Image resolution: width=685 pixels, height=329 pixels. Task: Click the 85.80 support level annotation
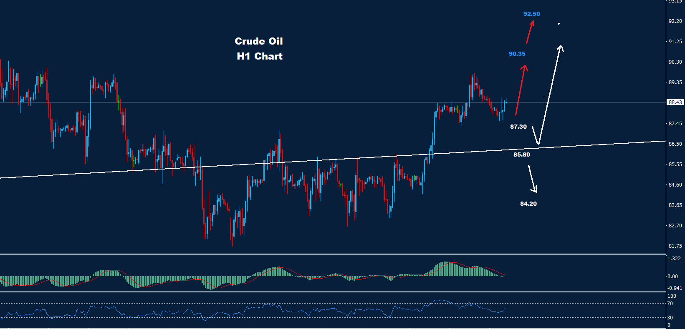tap(521, 155)
